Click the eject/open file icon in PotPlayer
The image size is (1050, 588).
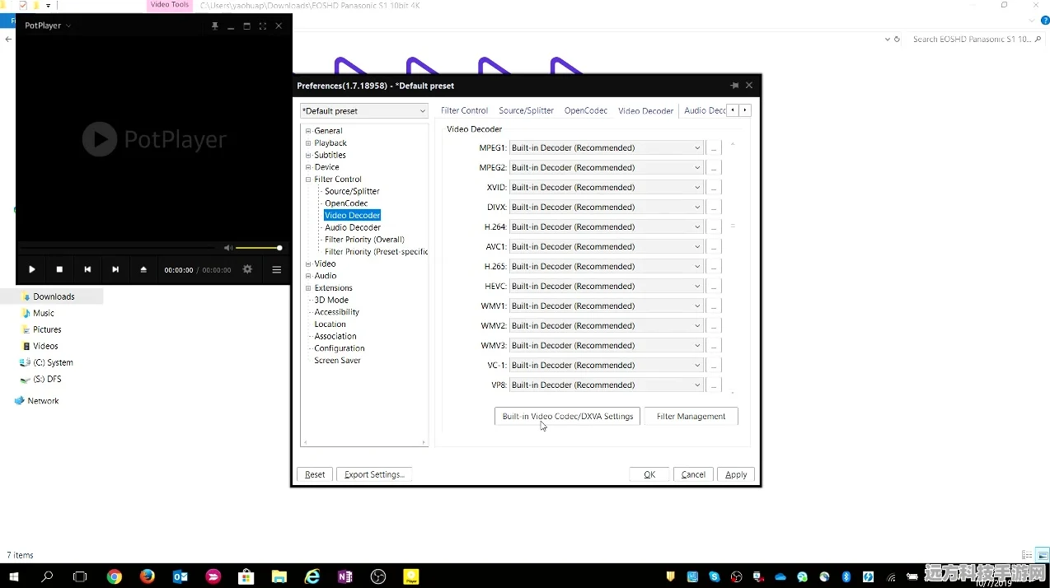coord(143,269)
